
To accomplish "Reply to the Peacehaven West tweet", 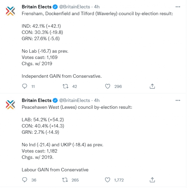I will (x=25, y=180).
